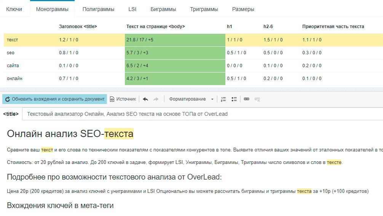Click the h2-6 cell '1.5 / 1 / 0'

point(273,40)
